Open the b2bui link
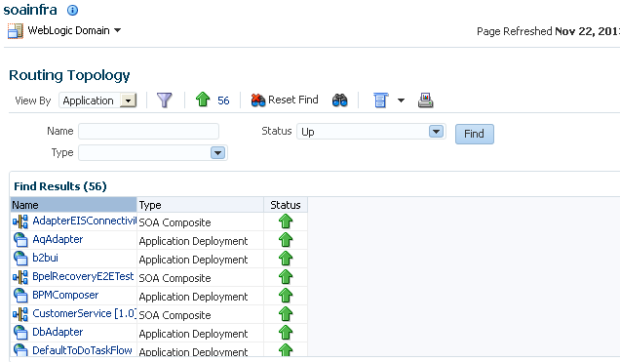This screenshot has height=362, width=620. click(45, 258)
